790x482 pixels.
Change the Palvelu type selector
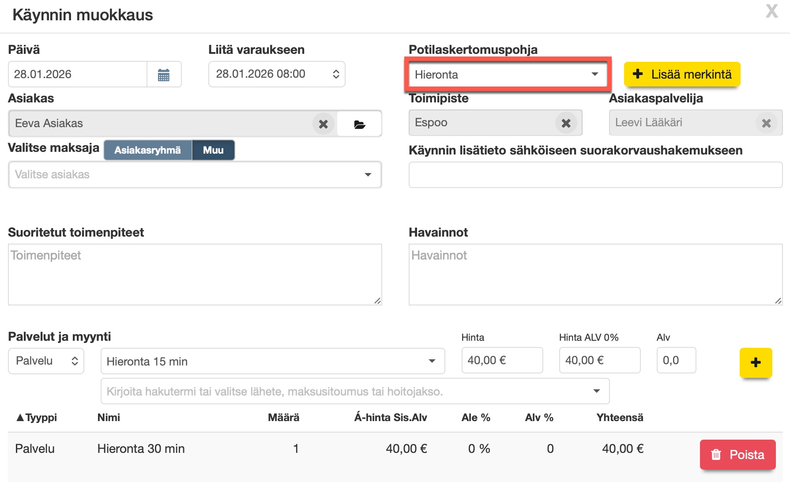click(x=46, y=361)
